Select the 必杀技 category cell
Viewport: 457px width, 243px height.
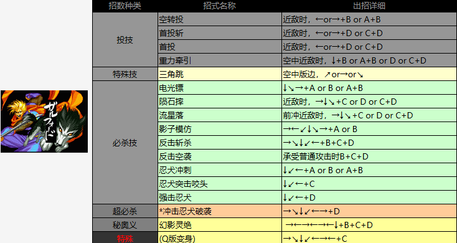point(125,143)
